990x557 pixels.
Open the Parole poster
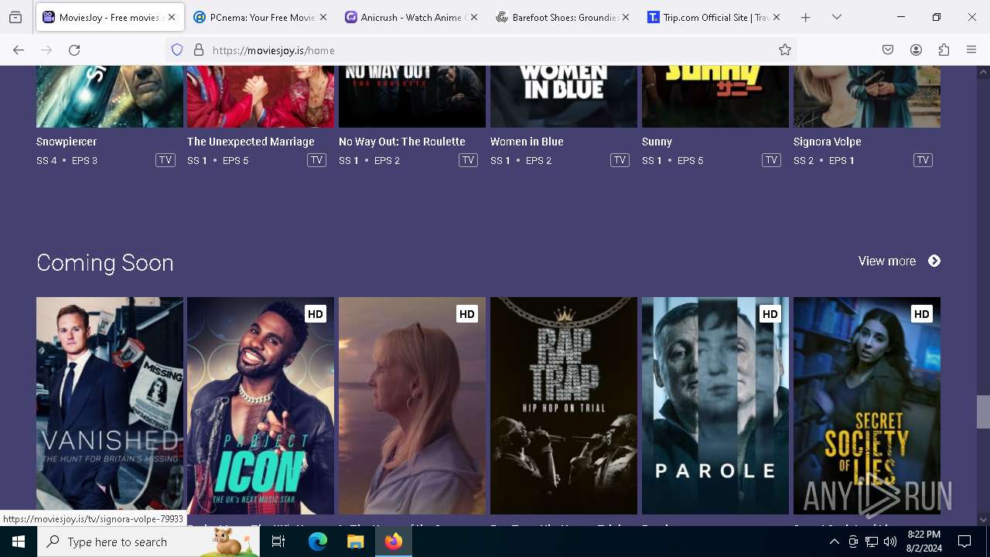point(715,405)
